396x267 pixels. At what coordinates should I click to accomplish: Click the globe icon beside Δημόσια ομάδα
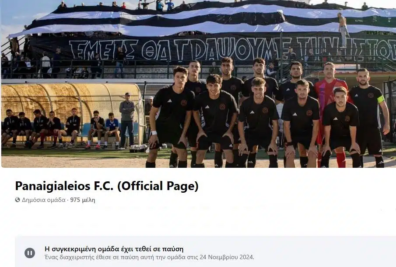pyautogui.click(x=18, y=200)
